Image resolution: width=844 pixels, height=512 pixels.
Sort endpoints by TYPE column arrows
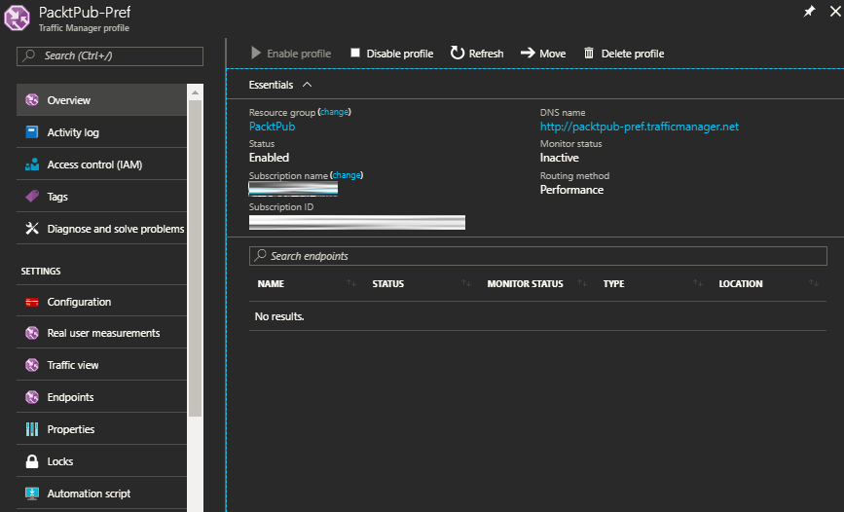click(698, 283)
